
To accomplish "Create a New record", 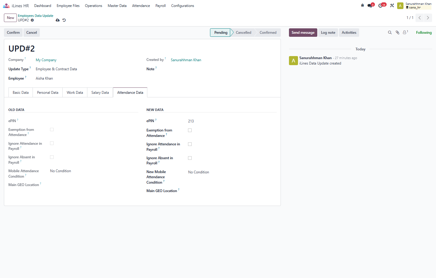I will pos(11,18).
